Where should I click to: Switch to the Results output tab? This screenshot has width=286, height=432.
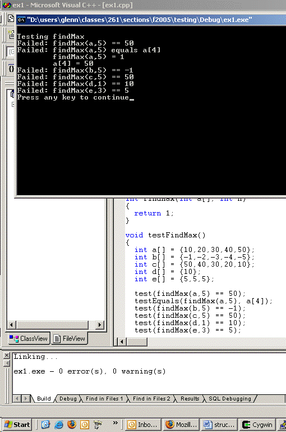(x=190, y=398)
